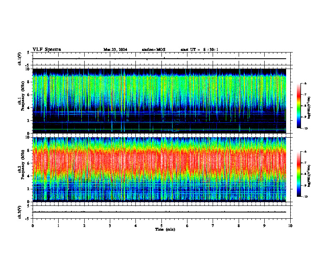The width and height of the screenshot is (327, 253).
Task: Click the ch.1 frequency tick label "8"
Action: [29, 82]
